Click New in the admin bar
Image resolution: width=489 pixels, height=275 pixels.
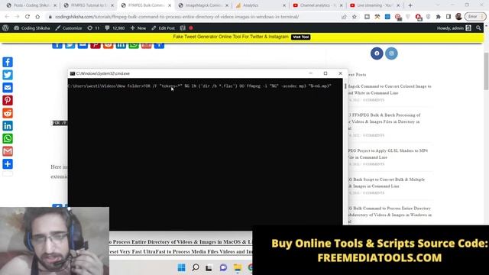138,28
